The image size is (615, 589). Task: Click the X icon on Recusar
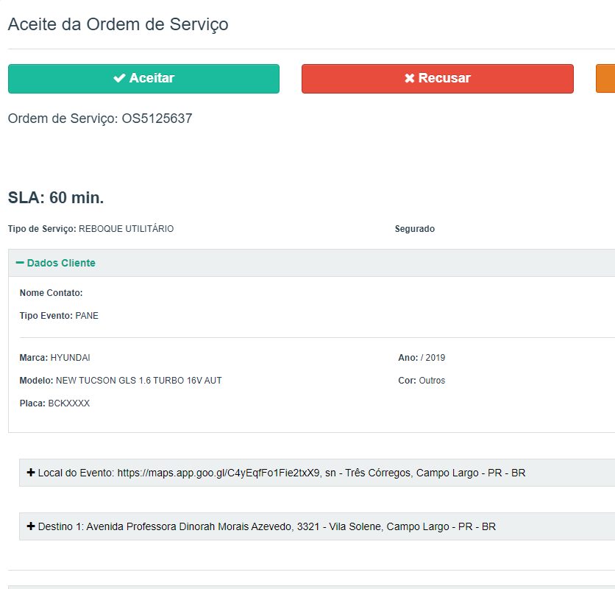[410, 79]
